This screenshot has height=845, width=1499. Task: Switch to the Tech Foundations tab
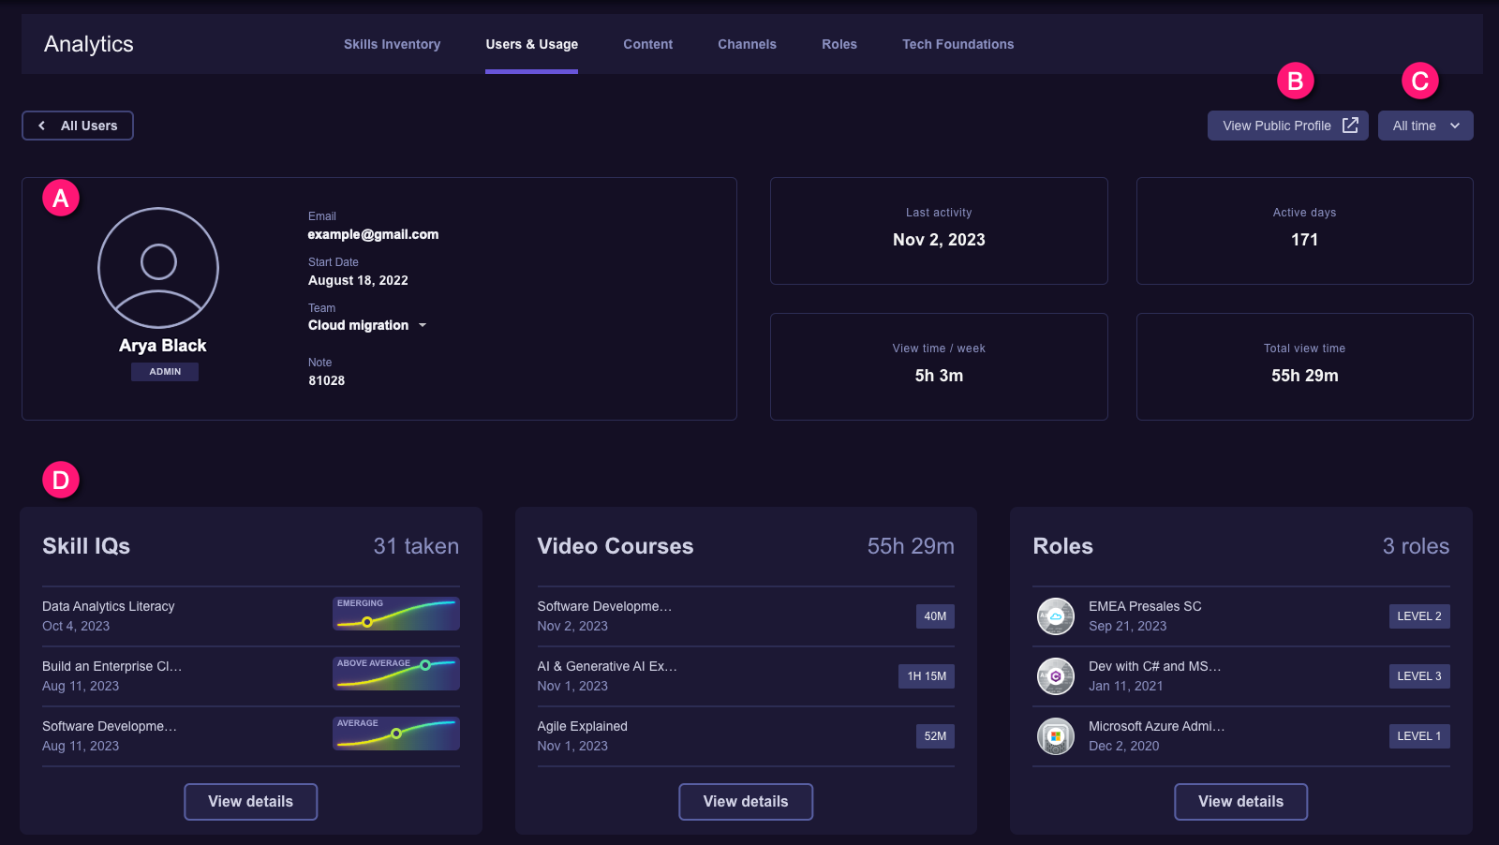tap(957, 44)
